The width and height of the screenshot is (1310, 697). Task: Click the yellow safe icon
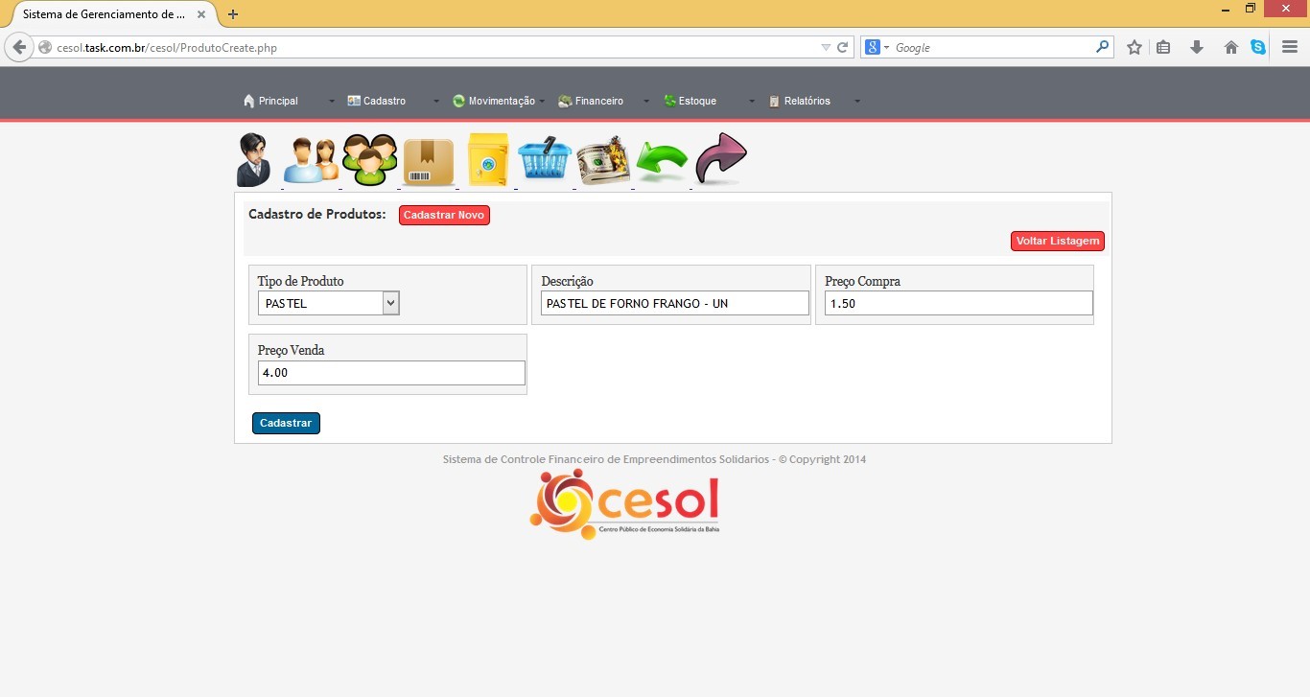tap(488, 160)
